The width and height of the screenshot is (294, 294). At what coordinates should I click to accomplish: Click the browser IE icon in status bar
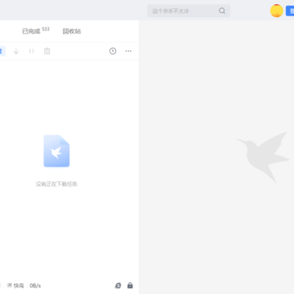tap(118, 286)
